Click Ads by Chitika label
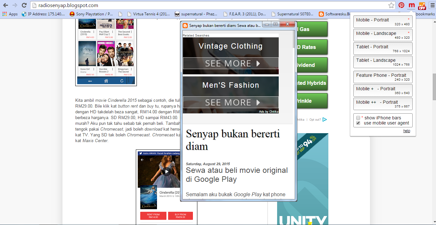436x225 pixels. click(268, 112)
